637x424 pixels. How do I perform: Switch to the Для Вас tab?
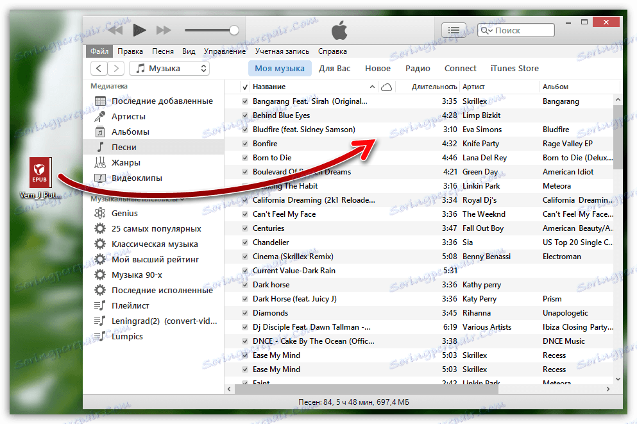click(334, 68)
